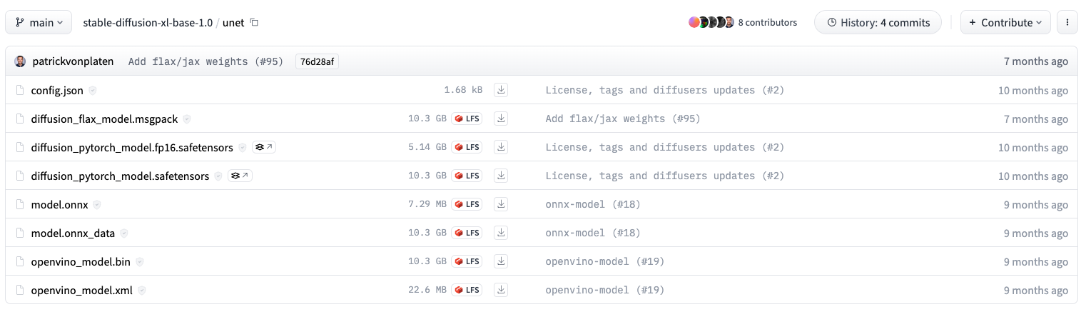Open the model.onnx_data file
The width and height of the screenshot is (1086, 312).
pyautogui.click(x=73, y=233)
